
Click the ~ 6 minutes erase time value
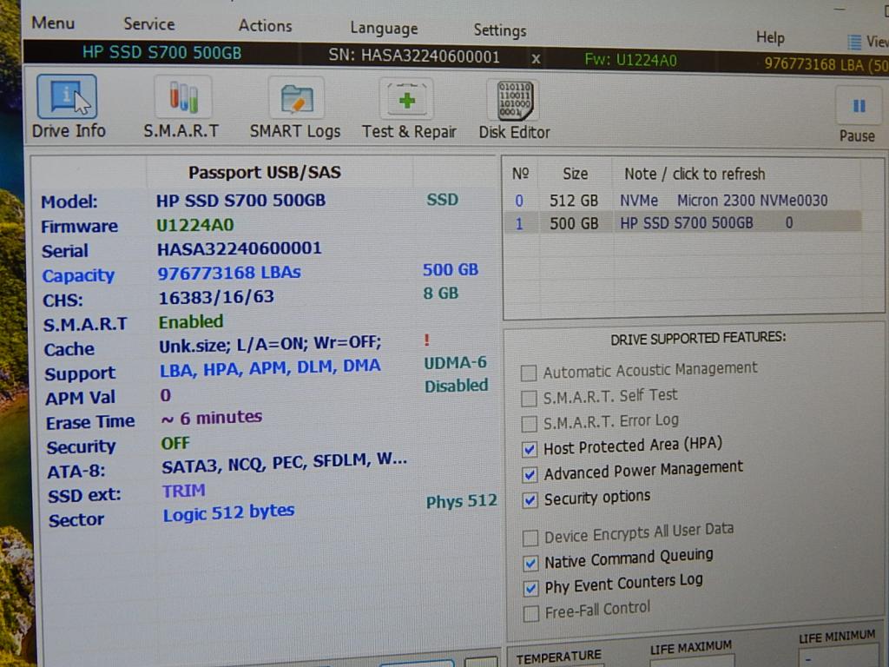pyautogui.click(x=212, y=419)
